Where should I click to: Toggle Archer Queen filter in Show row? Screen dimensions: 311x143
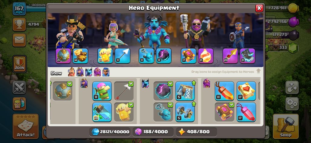[80, 72]
